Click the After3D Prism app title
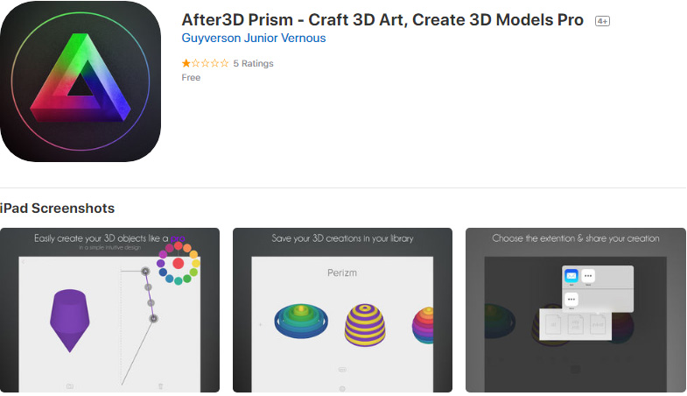The image size is (687, 396). (x=382, y=20)
